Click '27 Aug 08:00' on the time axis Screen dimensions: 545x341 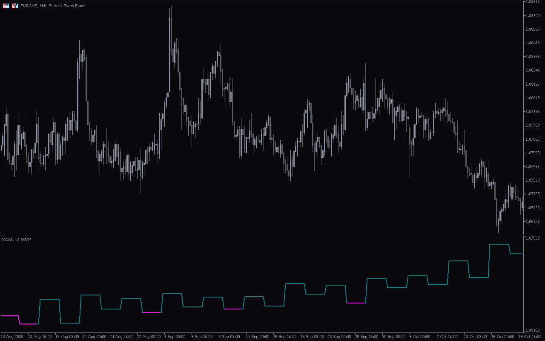[149, 337]
